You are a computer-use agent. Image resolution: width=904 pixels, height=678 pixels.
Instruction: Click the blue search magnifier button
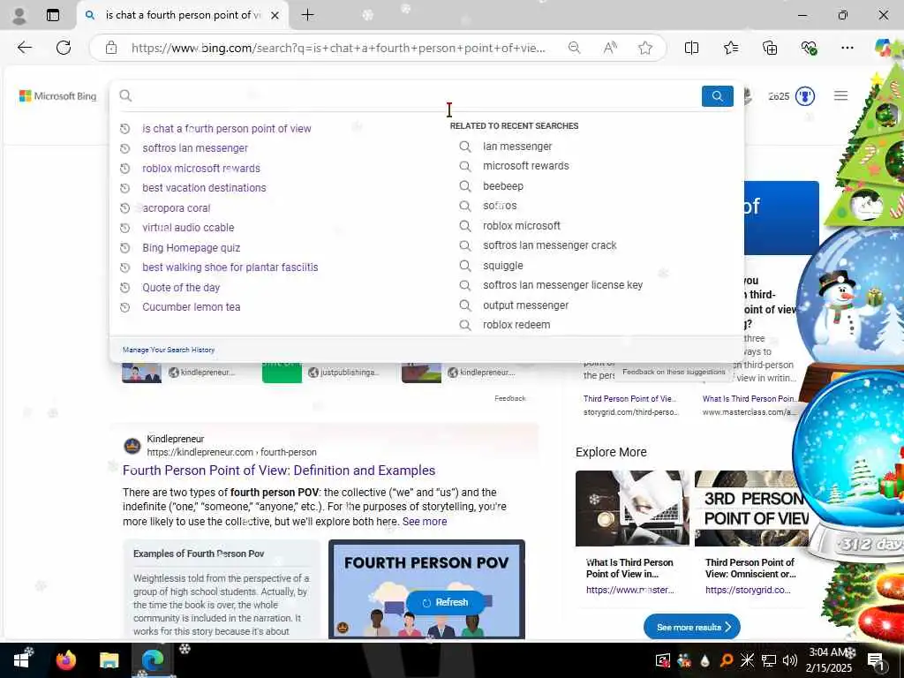(717, 96)
